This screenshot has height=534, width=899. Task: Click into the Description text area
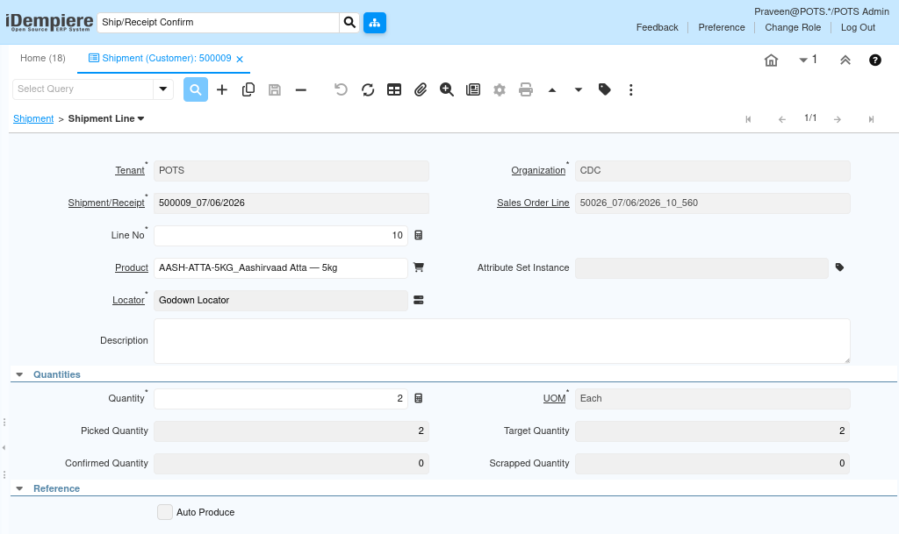click(x=501, y=341)
